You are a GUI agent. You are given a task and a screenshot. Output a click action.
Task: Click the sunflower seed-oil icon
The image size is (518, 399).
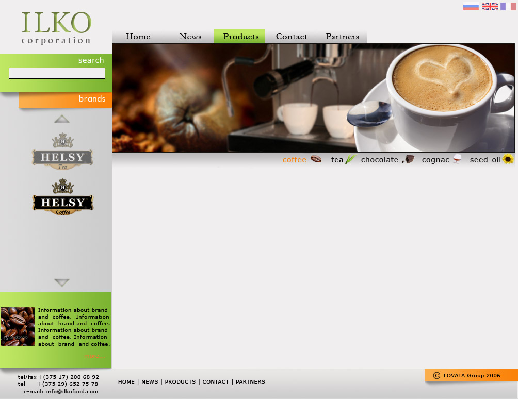508,159
